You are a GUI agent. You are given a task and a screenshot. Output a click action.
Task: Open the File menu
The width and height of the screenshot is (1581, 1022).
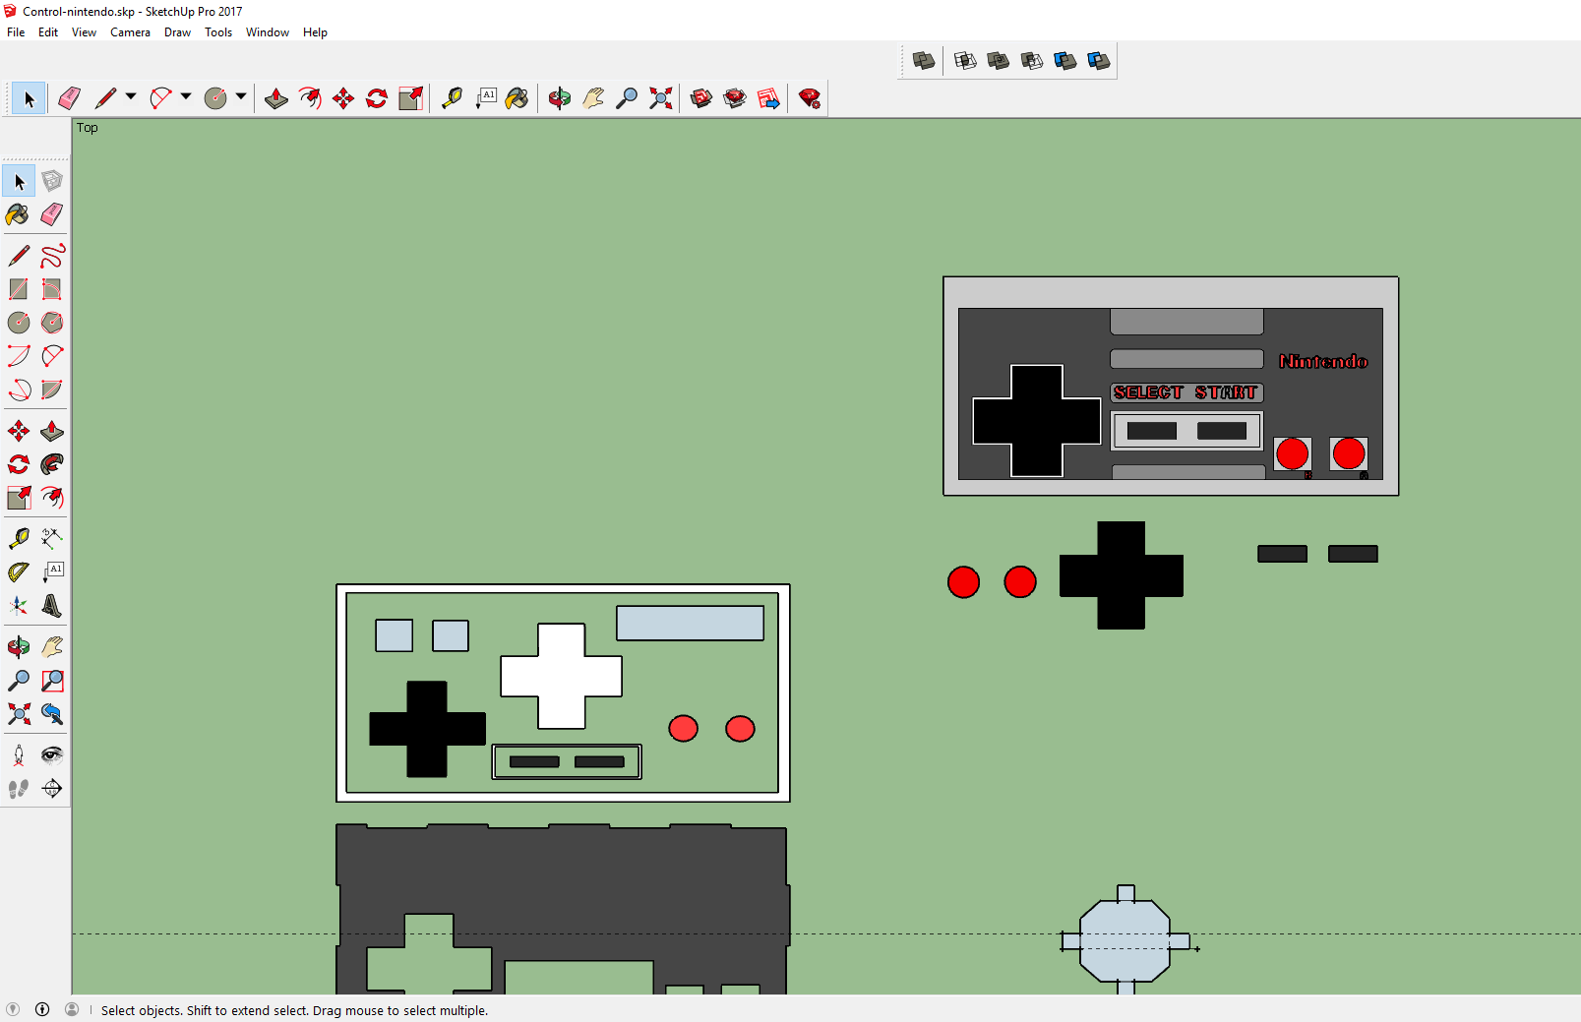pos(16,32)
